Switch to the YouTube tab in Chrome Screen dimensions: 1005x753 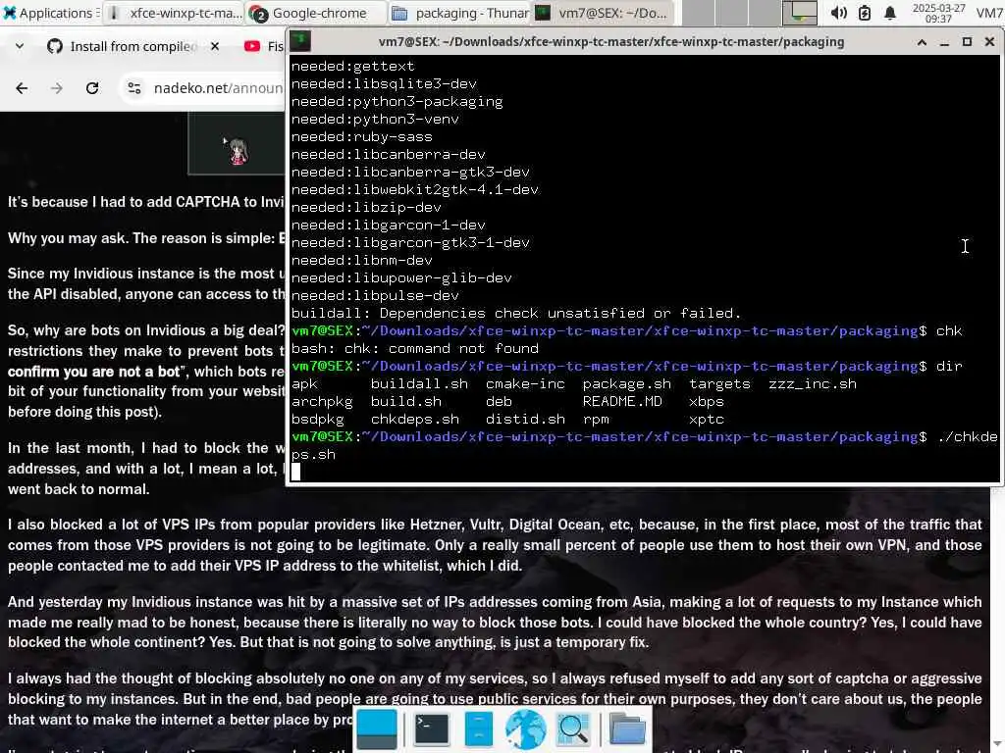[263, 46]
